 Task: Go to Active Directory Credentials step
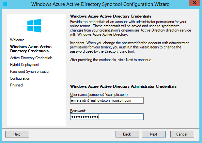[31, 58]
